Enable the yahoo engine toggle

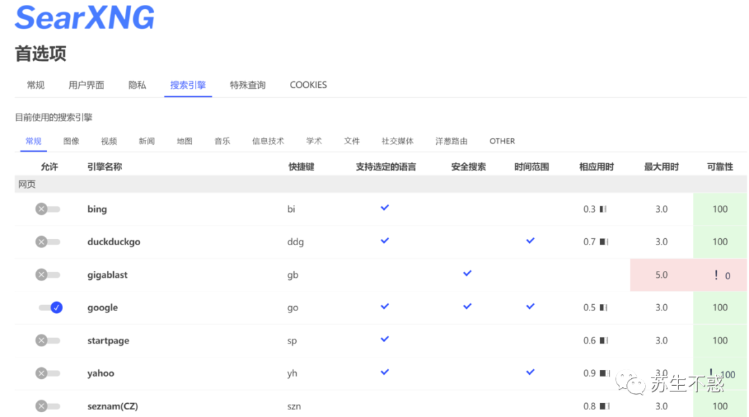[x=48, y=373]
